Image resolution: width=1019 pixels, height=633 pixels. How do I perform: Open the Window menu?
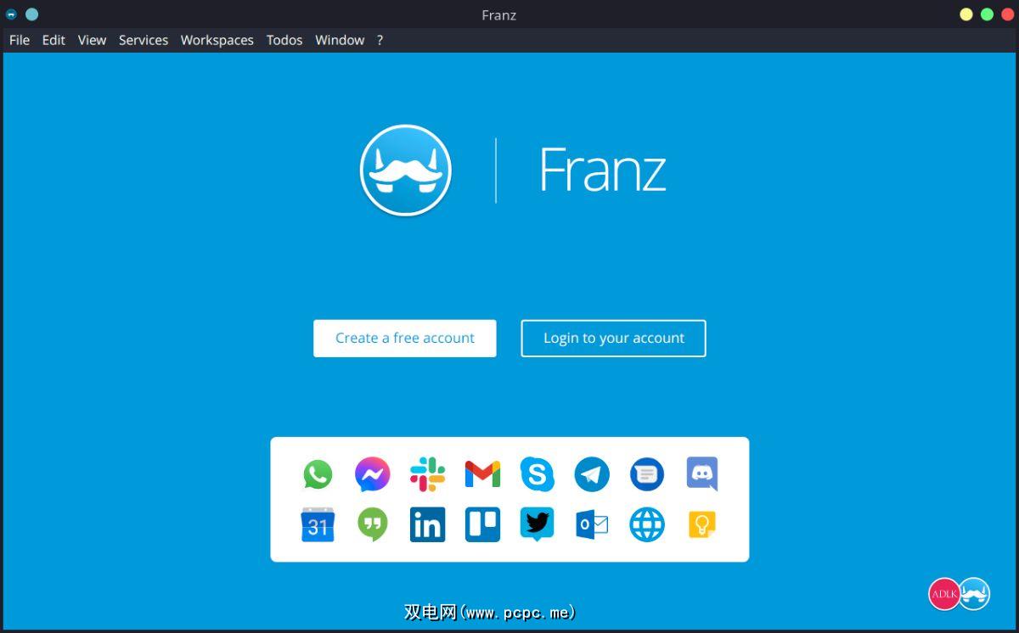point(340,40)
